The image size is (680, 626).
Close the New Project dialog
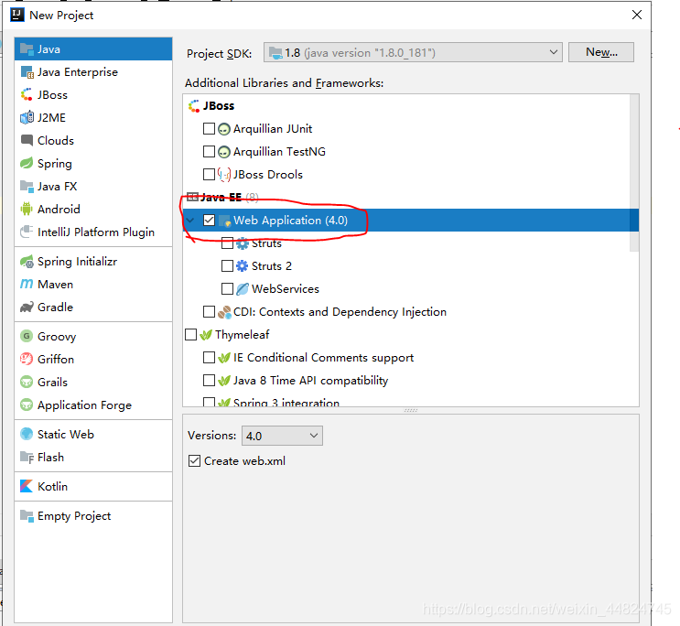pos(637,15)
